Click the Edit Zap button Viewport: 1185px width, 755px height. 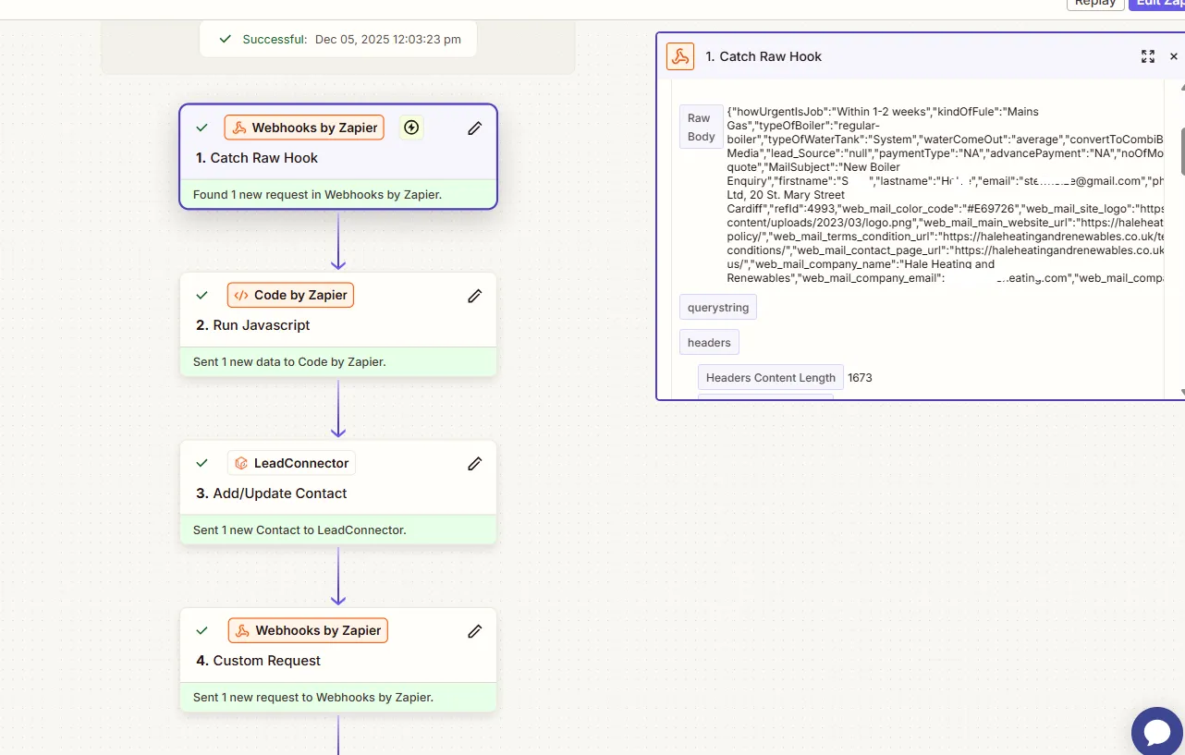(1156, 4)
